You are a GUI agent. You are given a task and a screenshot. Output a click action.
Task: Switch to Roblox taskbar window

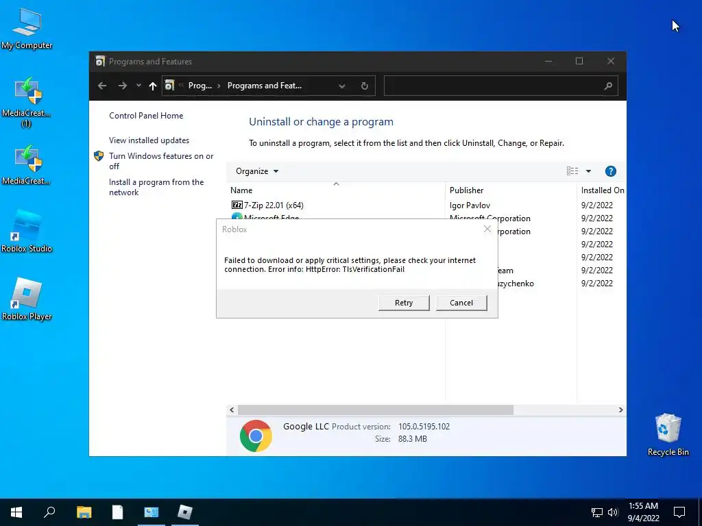185,512
